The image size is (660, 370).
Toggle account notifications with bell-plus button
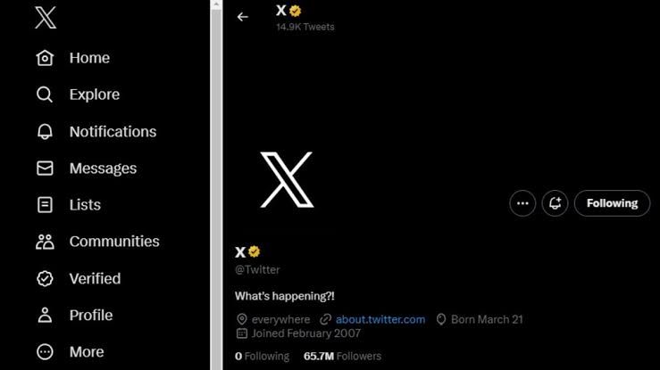pos(555,203)
